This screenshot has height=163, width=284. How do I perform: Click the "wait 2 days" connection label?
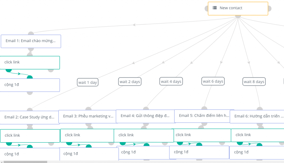130,82
